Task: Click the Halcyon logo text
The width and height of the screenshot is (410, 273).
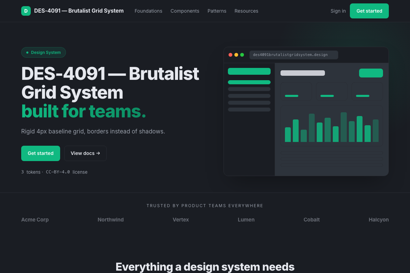Action: pyautogui.click(x=379, y=220)
